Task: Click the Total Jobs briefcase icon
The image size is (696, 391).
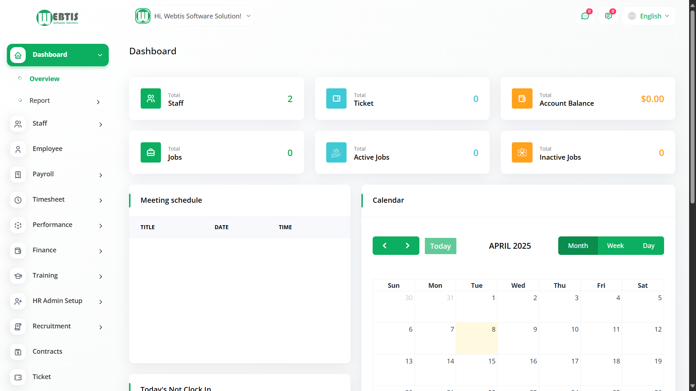Action: [x=151, y=152]
